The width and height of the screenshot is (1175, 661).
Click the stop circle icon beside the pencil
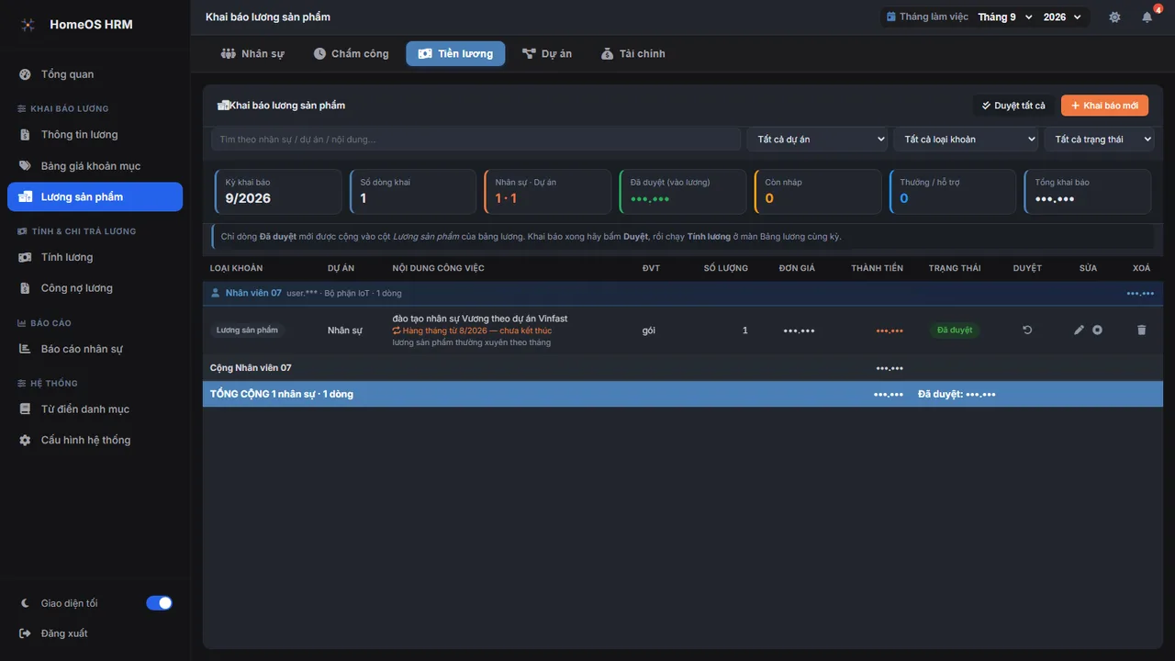(1097, 330)
